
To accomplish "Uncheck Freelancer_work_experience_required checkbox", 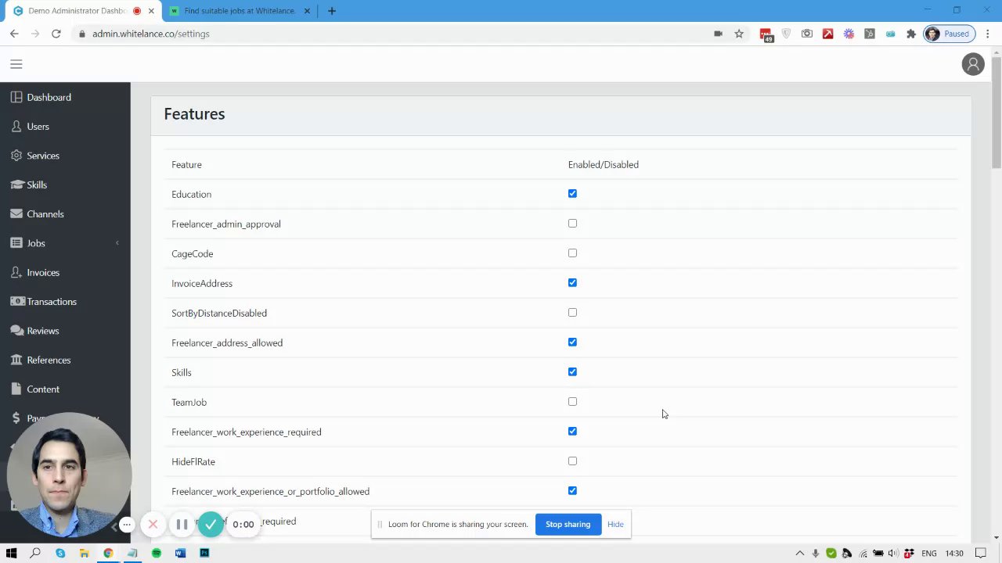I will point(572,432).
